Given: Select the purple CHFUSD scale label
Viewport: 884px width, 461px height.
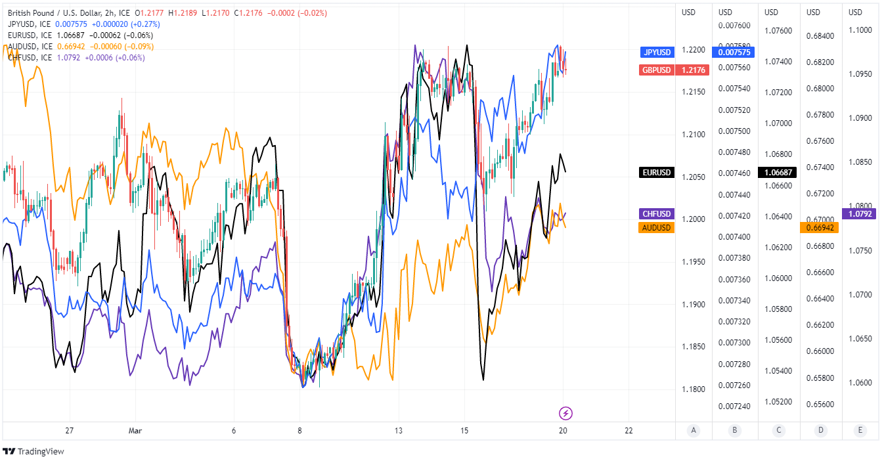Looking at the screenshot, I should (657, 214).
